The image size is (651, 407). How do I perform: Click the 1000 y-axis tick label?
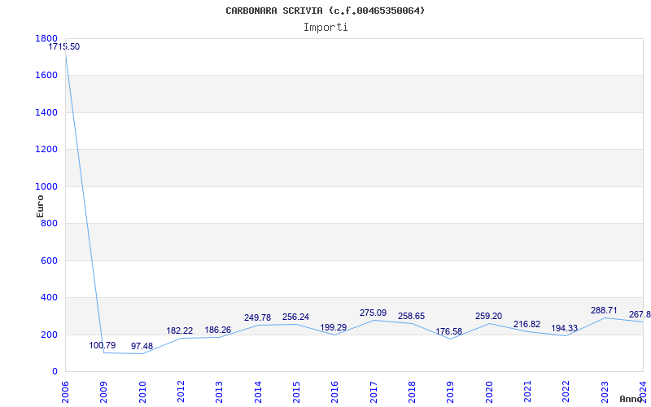coord(46,187)
